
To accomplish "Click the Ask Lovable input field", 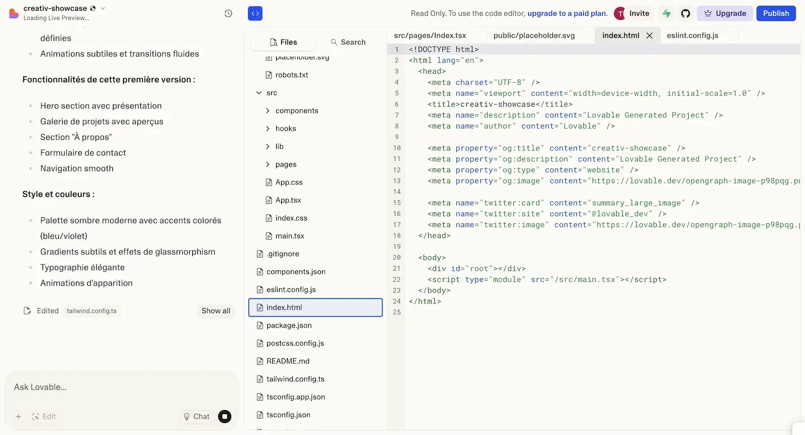I will [x=121, y=387].
